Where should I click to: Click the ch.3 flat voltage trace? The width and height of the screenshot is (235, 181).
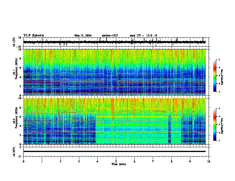(x=115, y=151)
